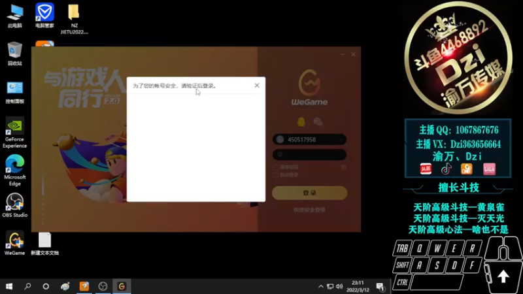Viewport: 523px width, 294px height.
Task: Expand hidden system tray icons chevron
Action: point(320,286)
